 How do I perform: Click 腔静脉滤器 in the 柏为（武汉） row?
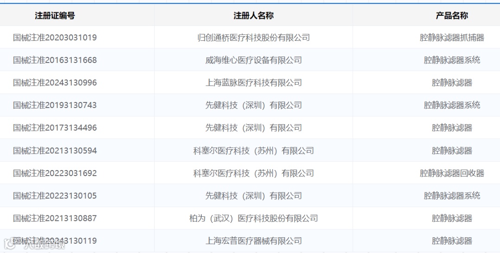(452, 218)
